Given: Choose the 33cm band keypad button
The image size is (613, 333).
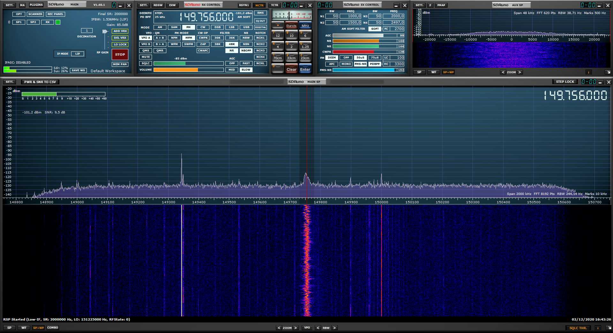Looking at the screenshot, I should point(291,58).
